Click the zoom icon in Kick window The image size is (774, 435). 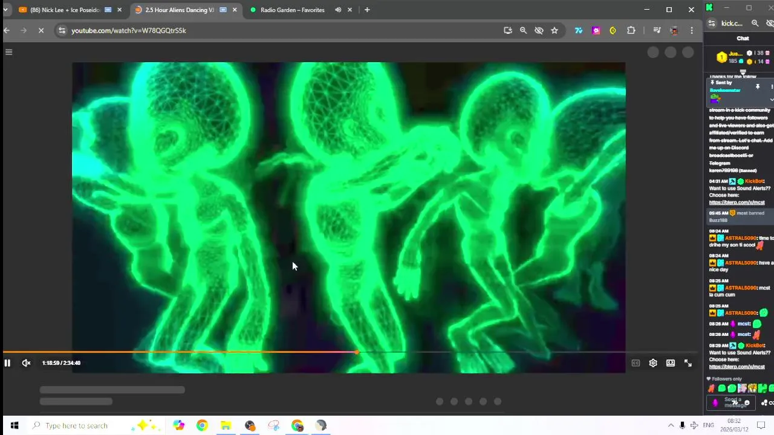[755, 24]
